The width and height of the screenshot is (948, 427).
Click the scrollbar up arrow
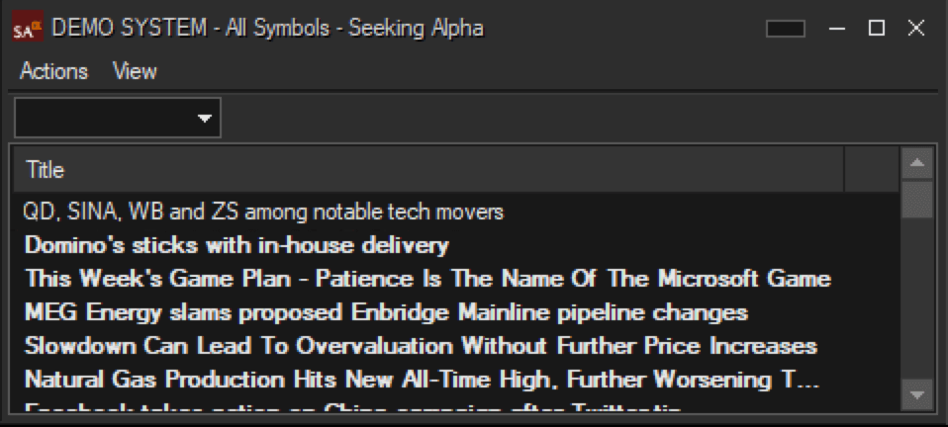pos(917,163)
